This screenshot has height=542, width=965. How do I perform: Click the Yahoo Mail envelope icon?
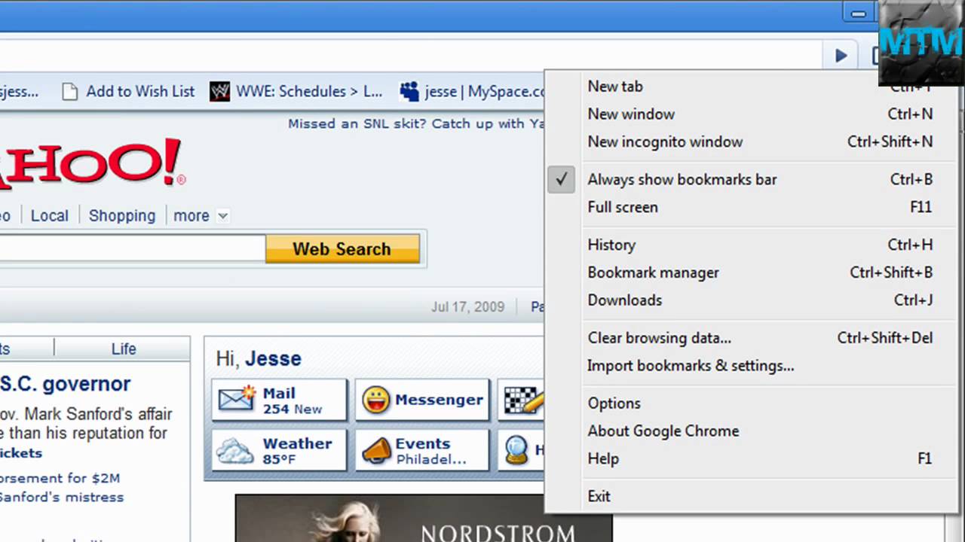pyautogui.click(x=237, y=400)
